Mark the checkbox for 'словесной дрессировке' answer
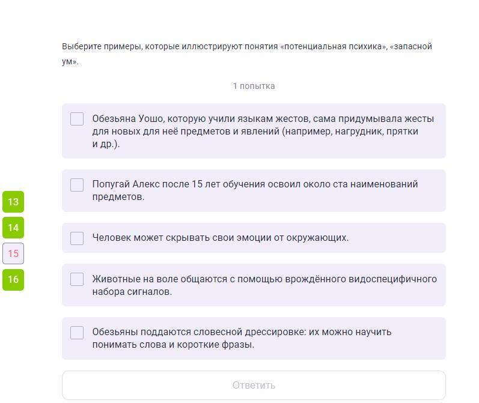Screen dimensions: 479x403 point(77,333)
